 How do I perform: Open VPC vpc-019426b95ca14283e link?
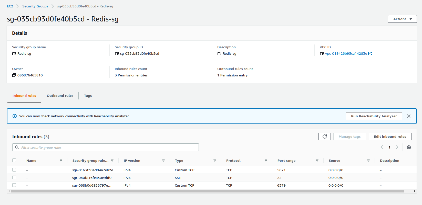pyautogui.click(x=346, y=53)
